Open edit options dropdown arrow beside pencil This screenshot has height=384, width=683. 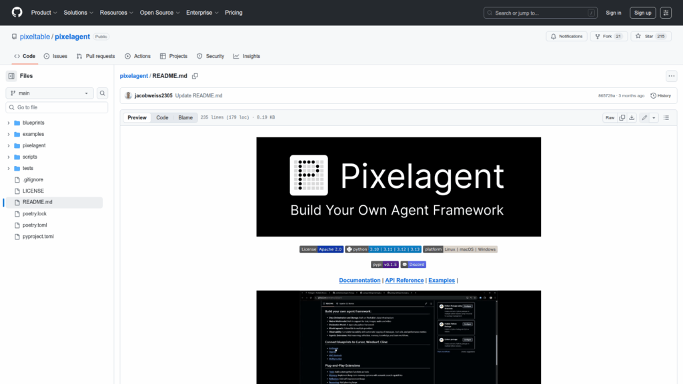click(654, 117)
